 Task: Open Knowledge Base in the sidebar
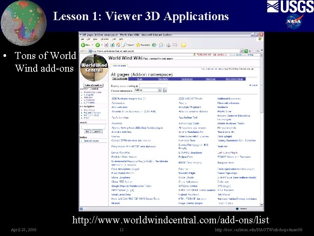click(x=92, y=92)
